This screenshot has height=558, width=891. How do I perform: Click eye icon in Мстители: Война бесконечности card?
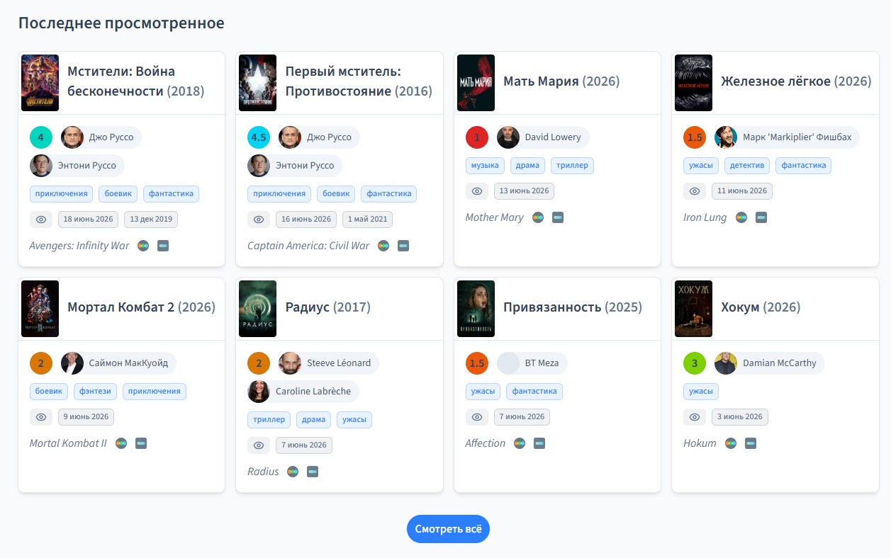41,220
